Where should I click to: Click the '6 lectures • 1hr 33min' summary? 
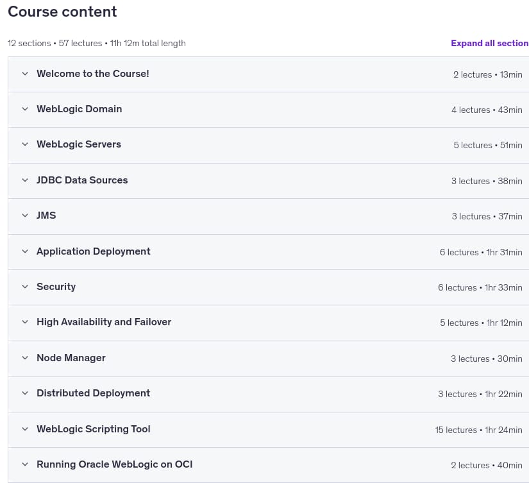tap(480, 287)
